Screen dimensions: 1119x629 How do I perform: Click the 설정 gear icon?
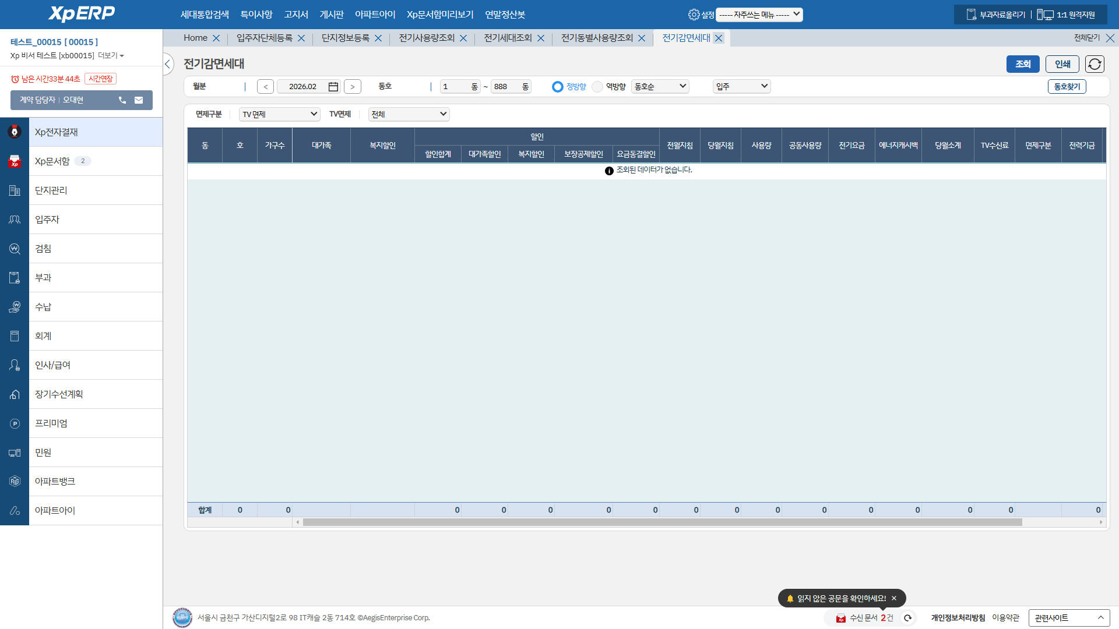pyautogui.click(x=694, y=15)
